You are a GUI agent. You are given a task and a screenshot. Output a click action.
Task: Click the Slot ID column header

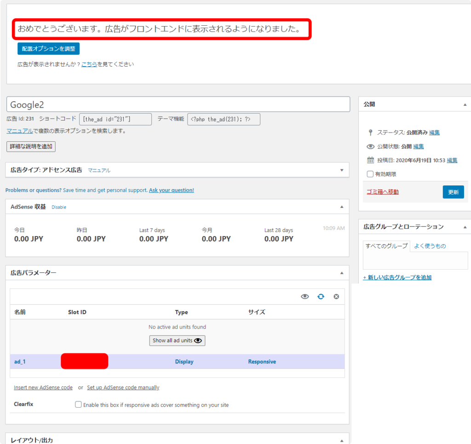[x=77, y=312]
